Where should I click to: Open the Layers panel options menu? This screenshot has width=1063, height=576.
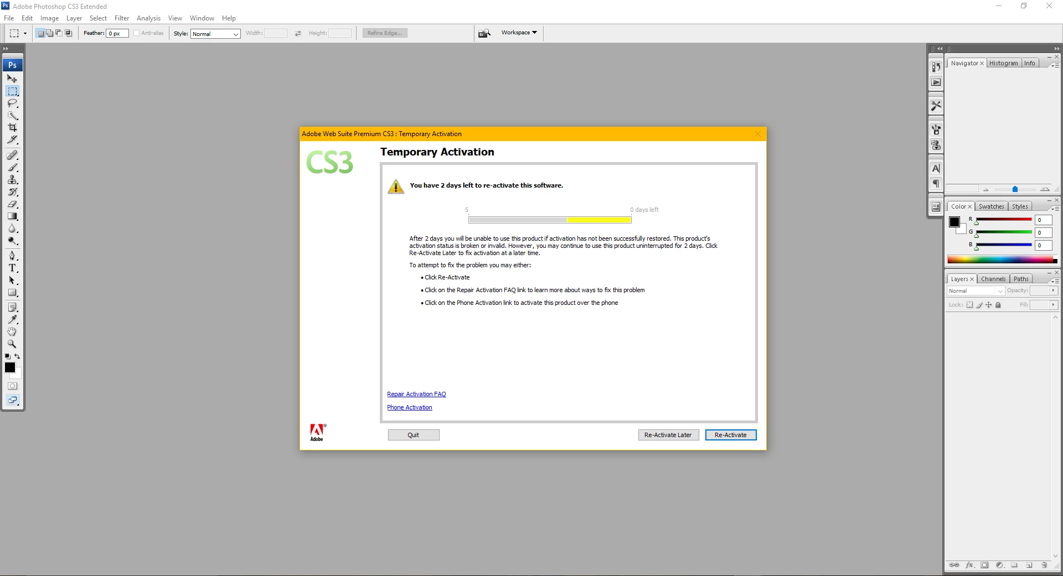[1056, 281]
